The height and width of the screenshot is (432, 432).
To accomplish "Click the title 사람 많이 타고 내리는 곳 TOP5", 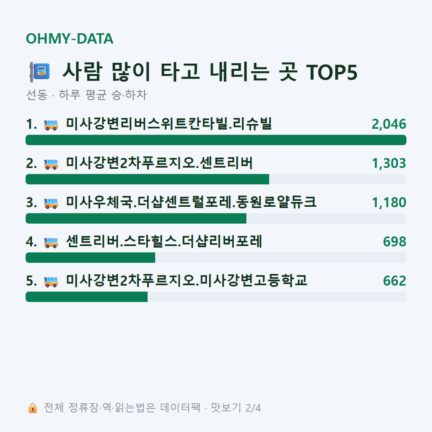I will pyautogui.click(x=210, y=72).
